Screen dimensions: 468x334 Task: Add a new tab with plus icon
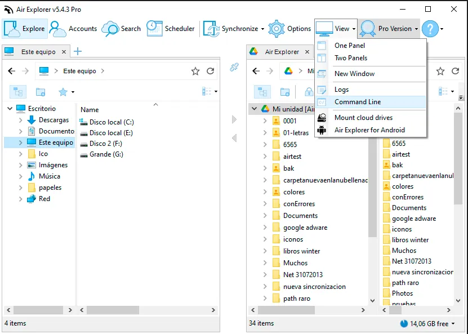(x=78, y=51)
